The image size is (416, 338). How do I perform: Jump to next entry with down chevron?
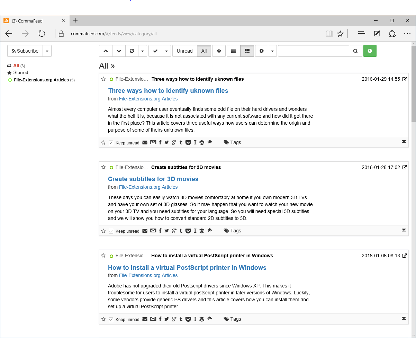tap(119, 51)
